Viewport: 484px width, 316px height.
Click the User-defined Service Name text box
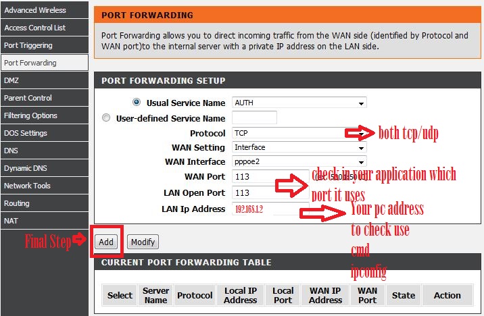click(x=254, y=118)
